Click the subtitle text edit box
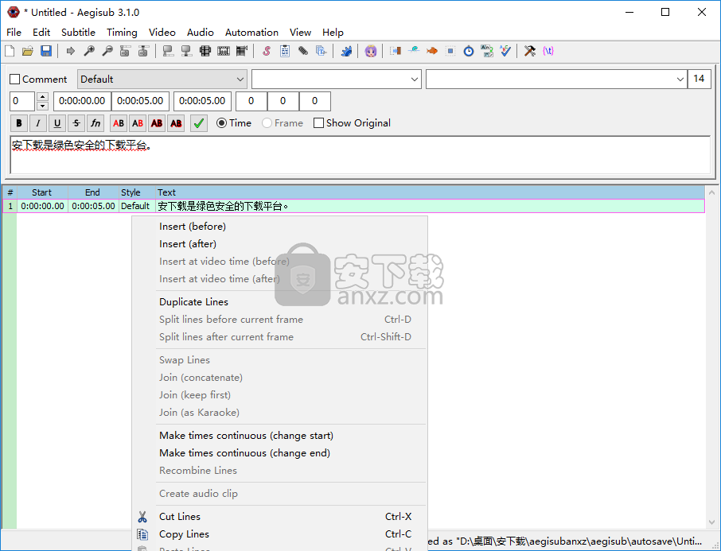 [x=360, y=155]
